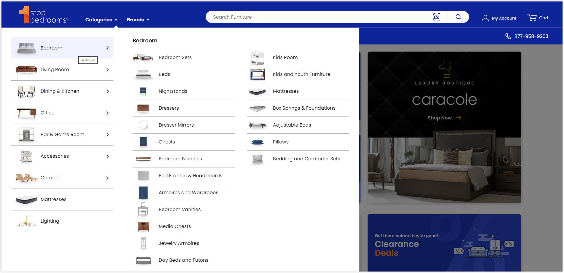Open the Bedding and Comforter Sets link
Screen dimensions: 564x273
306,159
